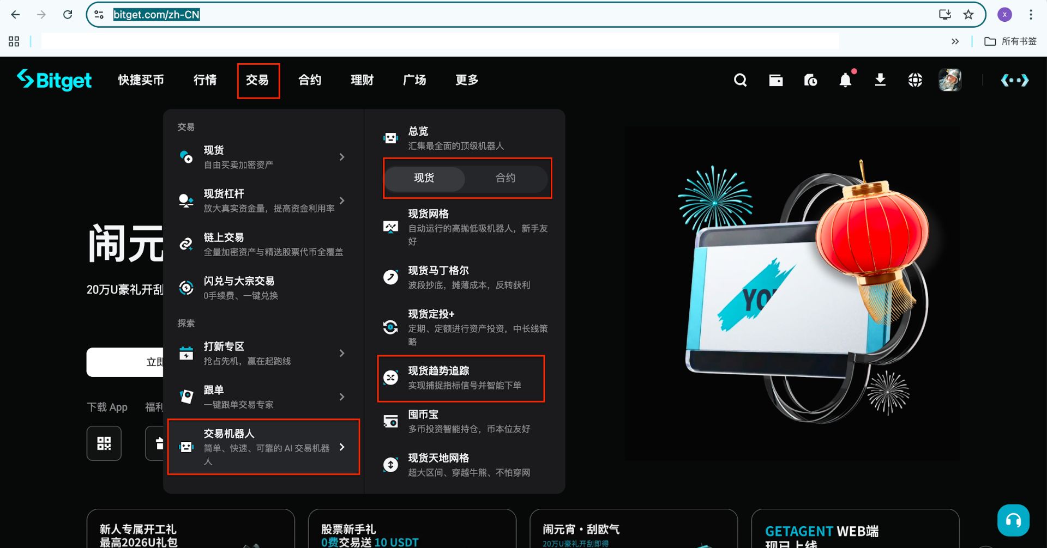Open 快捷买币 in top navigation
Viewport: 1047px width, 548px height.
141,80
